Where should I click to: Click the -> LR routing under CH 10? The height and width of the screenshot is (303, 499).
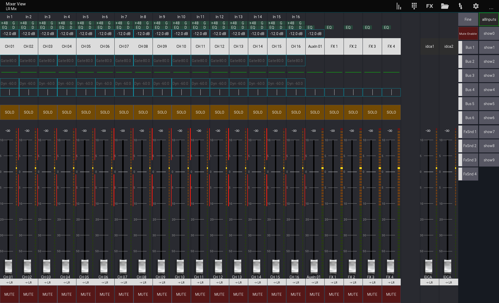pyautogui.click(x=181, y=283)
